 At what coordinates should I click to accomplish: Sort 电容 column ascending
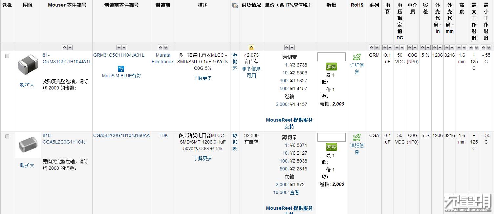[x=385, y=48]
